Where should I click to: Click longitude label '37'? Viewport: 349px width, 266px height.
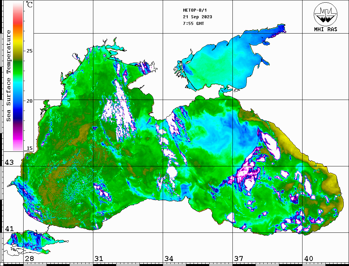pyautogui.click(x=239, y=259)
